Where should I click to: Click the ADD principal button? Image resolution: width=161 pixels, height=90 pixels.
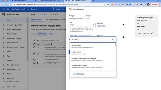44,14
